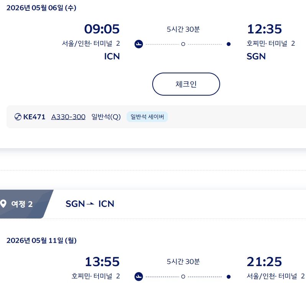Click the 2026년 05월 11일 (월) date
This screenshot has height=283, width=306.
pyautogui.click(x=41, y=241)
